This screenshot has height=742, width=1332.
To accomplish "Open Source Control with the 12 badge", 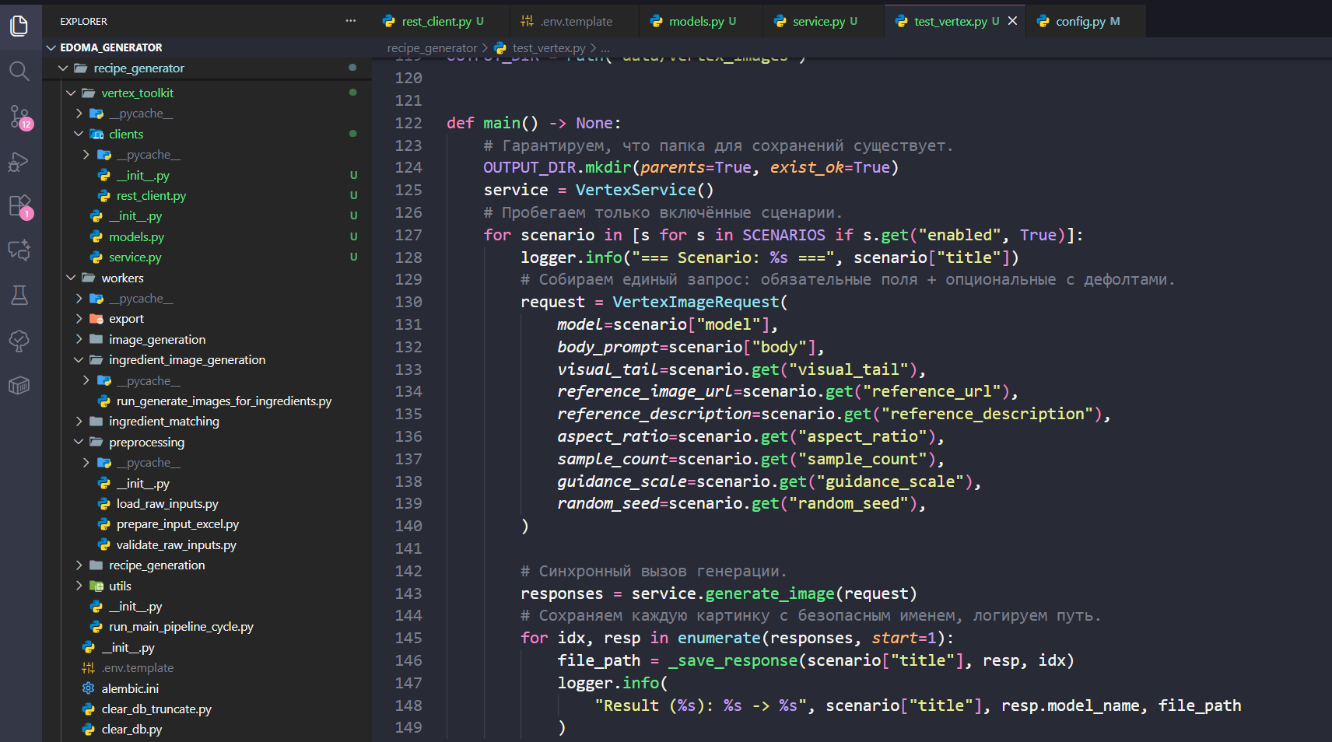I will point(19,117).
